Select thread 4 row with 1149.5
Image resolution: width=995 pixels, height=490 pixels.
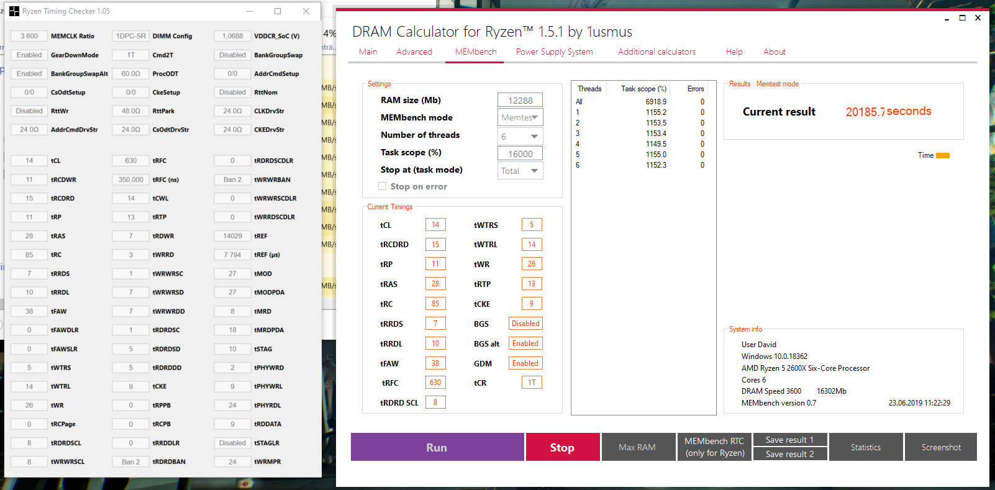(x=640, y=144)
